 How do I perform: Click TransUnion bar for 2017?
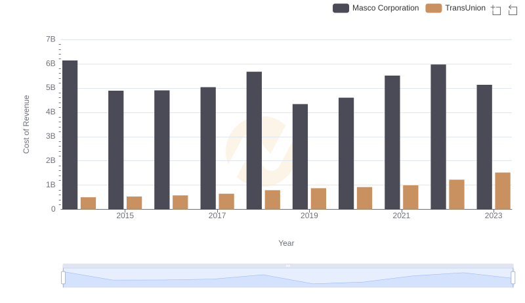tap(226, 202)
